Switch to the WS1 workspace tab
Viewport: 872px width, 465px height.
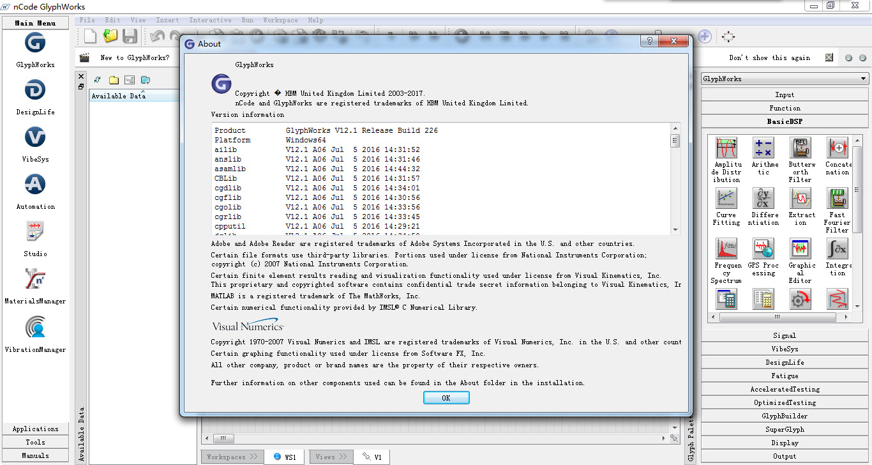coord(285,457)
